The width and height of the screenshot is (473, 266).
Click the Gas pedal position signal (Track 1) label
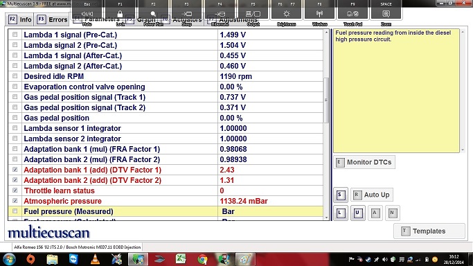coord(84,97)
